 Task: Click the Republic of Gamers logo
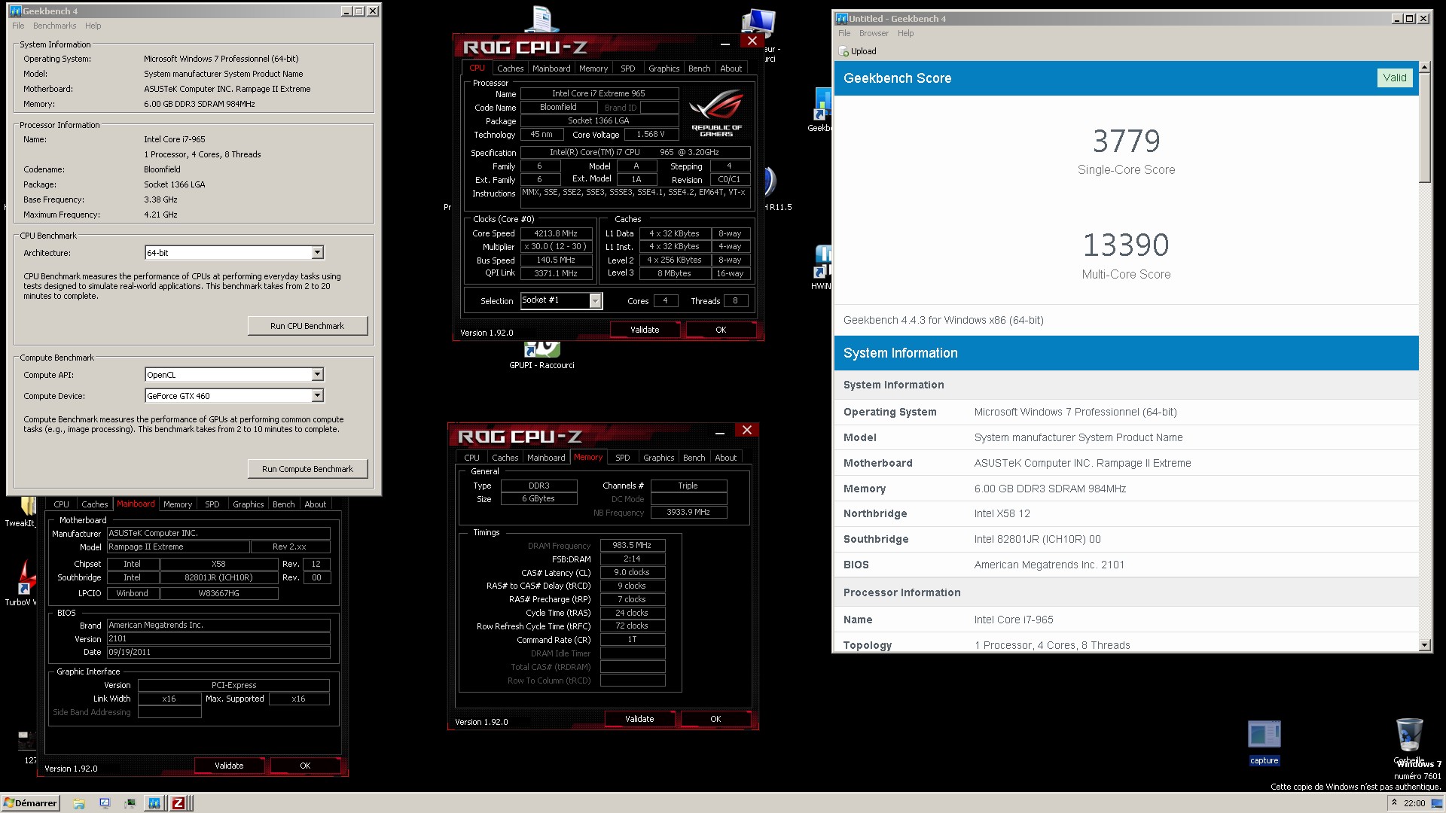[x=716, y=113]
